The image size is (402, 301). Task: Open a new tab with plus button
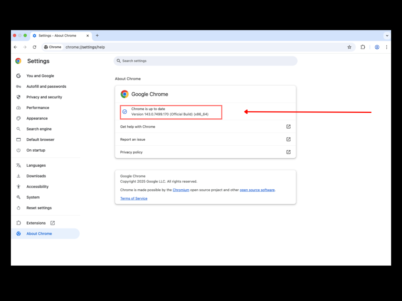tap(97, 35)
